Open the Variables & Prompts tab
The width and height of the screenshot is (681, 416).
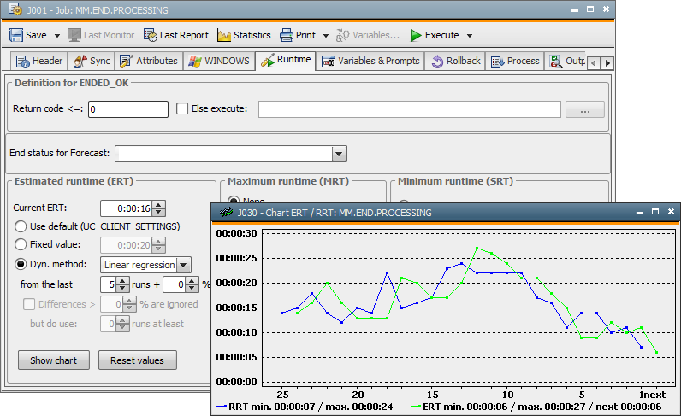click(x=370, y=61)
